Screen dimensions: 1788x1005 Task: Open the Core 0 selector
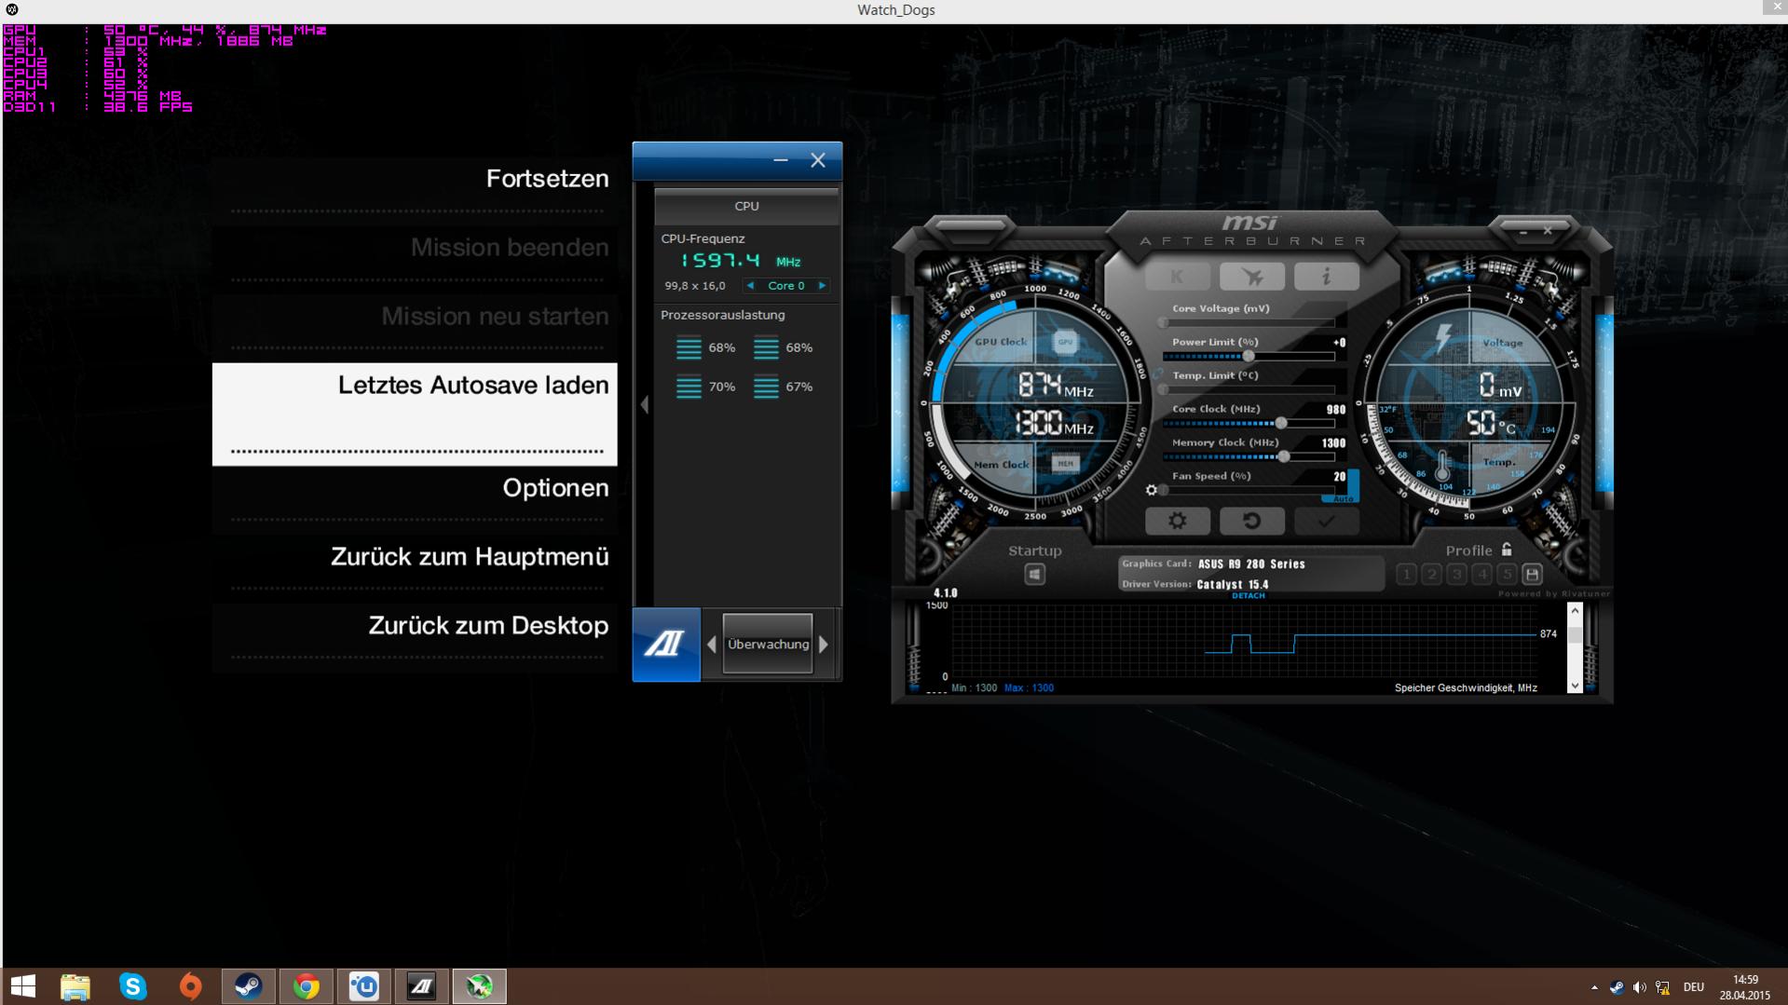pos(786,286)
